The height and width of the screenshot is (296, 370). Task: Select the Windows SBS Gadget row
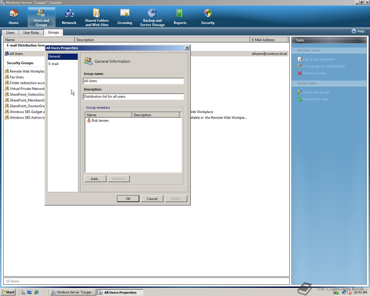(x=25, y=112)
